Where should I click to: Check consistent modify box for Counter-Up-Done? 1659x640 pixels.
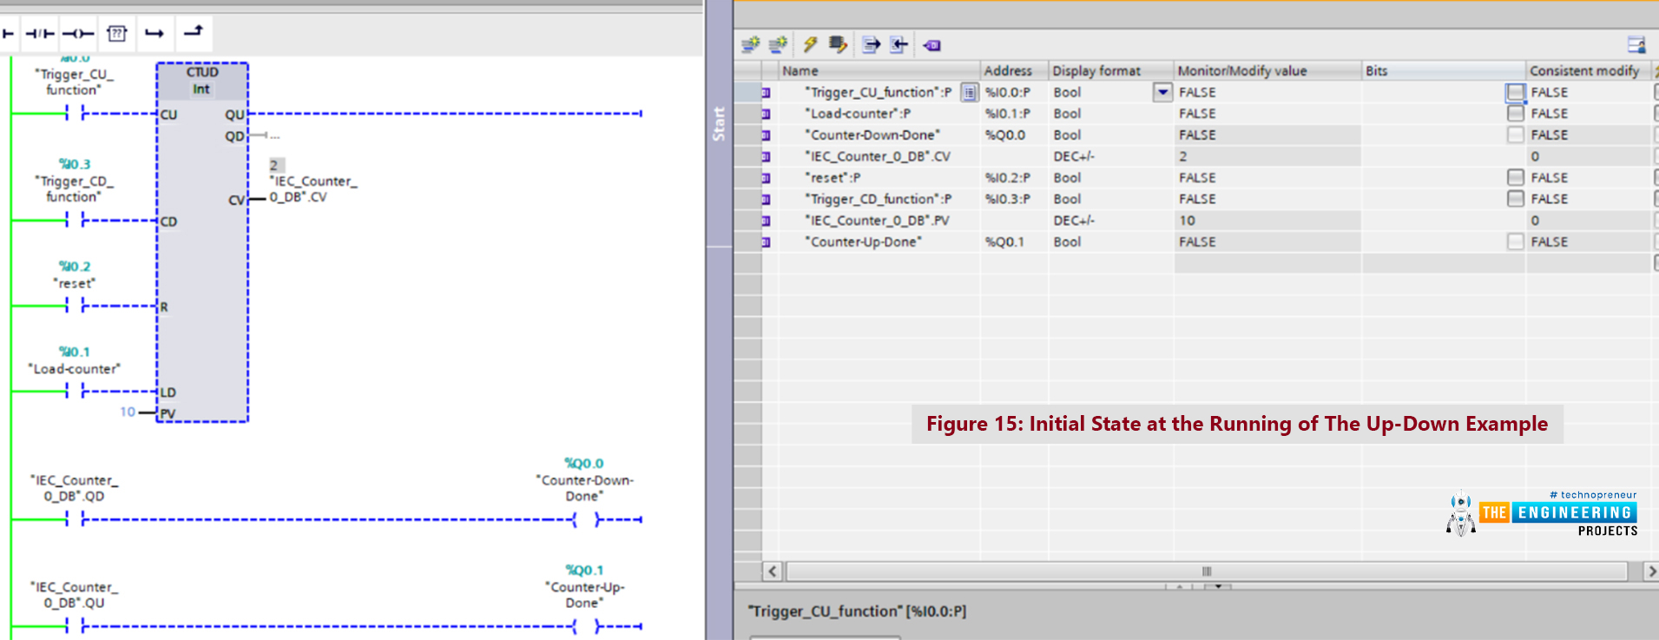coord(1515,242)
